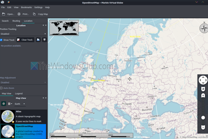Switch to the Map View tab
The image size is (208, 139).
(x=7, y=93)
